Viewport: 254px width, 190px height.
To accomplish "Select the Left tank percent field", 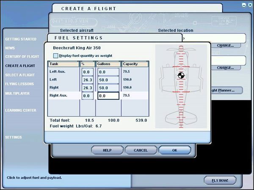I will [x=88, y=80].
